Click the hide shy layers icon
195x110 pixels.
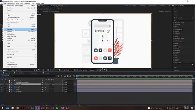(65, 76)
